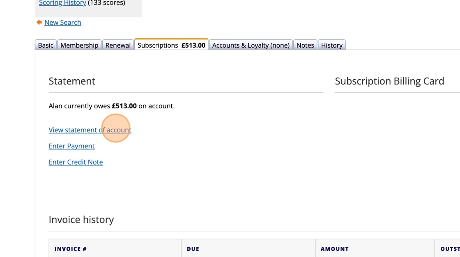Open the Membership tab
Viewport: 460px width, 257px height.
(x=79, y=45)
